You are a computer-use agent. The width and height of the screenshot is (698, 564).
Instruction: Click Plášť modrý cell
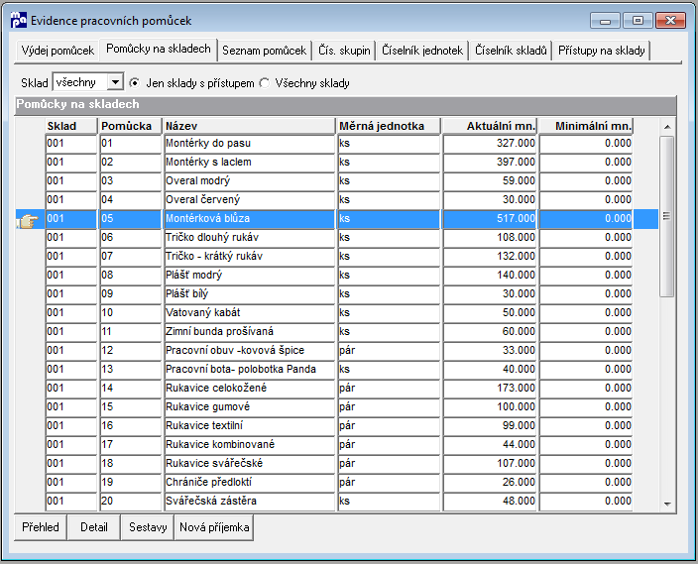pyautogui.click(x=249, y=276)
